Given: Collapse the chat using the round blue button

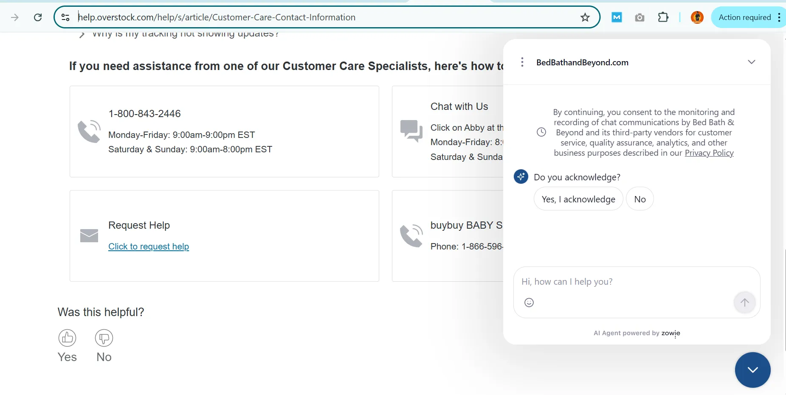Looking at the screenshot, I should click(752, 370).
